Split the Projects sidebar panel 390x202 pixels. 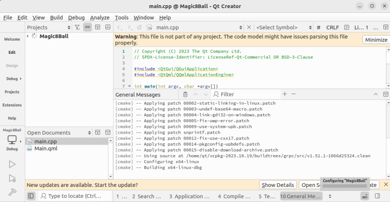[98, 27]
